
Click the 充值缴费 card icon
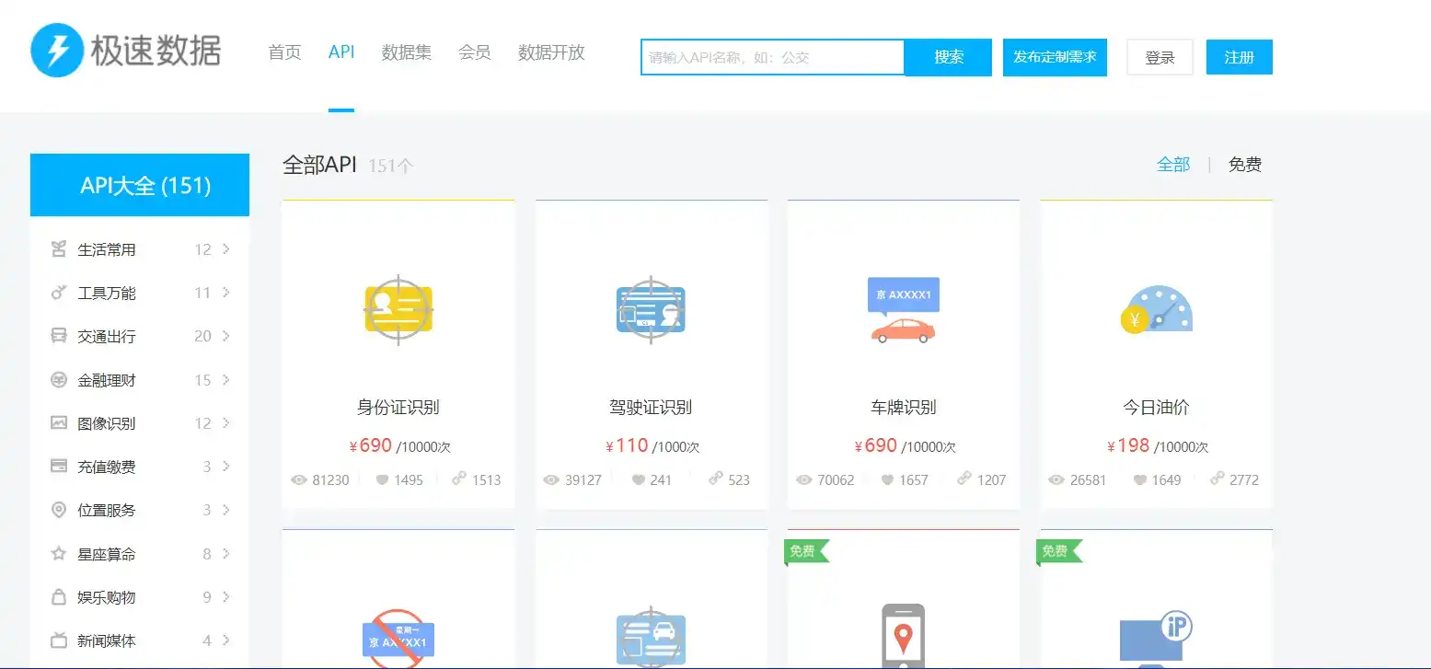click(59, 467)
